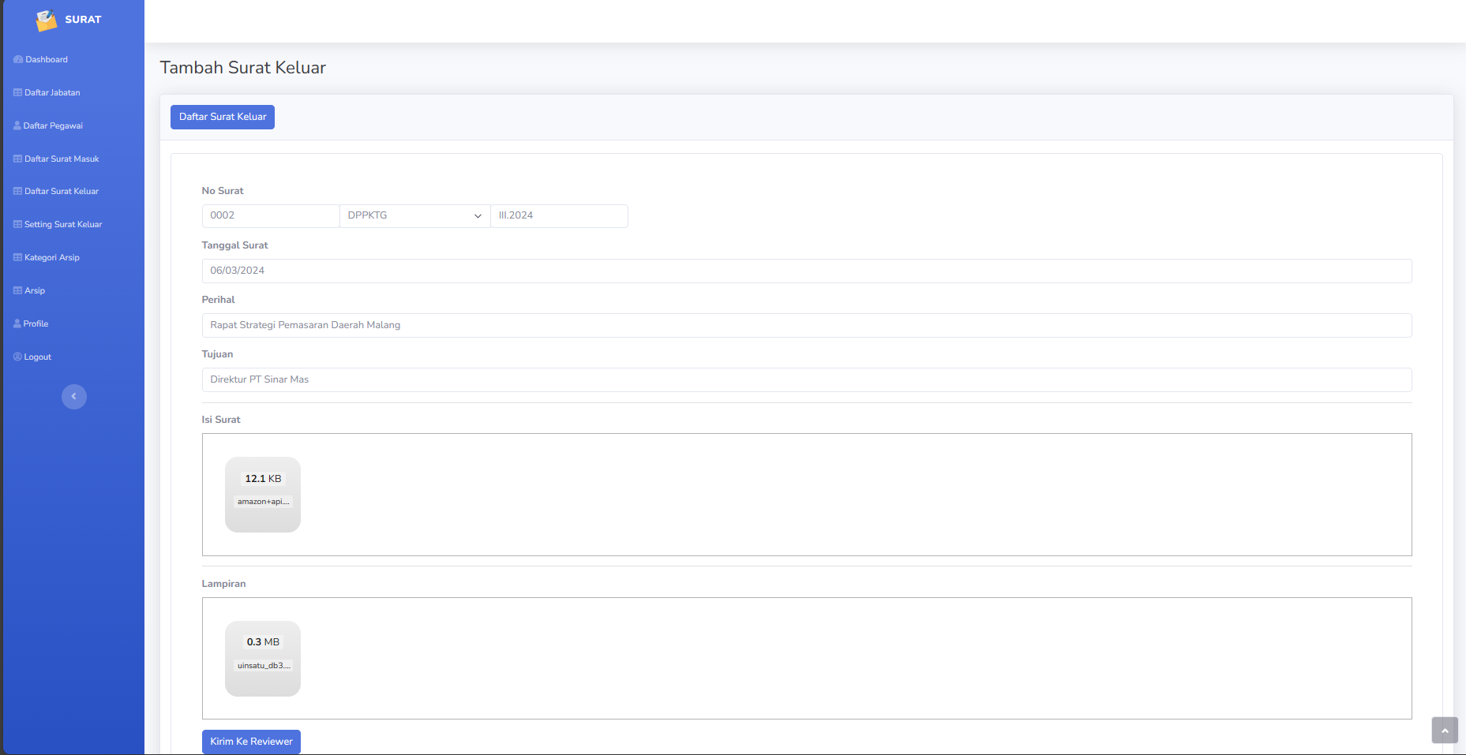Viewport: 1466px width, 755px height.
Task: Click the table icon beside Daftar Surat Keluar menu
Action: [18, 192]
